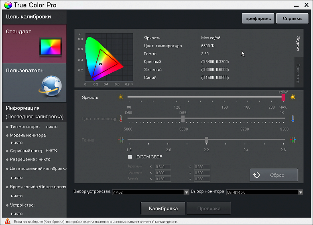Select the Стандарт calibration target

tap(34, 43)
